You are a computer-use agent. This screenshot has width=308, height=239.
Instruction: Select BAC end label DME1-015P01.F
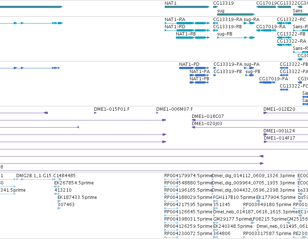[x=112, y=109]
